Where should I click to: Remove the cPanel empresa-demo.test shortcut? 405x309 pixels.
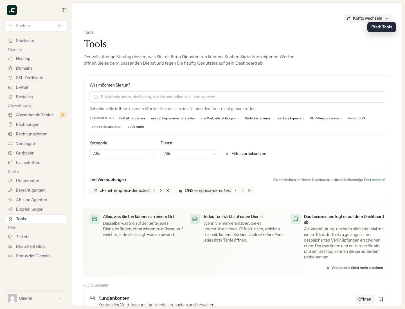[x=168, y=190]
